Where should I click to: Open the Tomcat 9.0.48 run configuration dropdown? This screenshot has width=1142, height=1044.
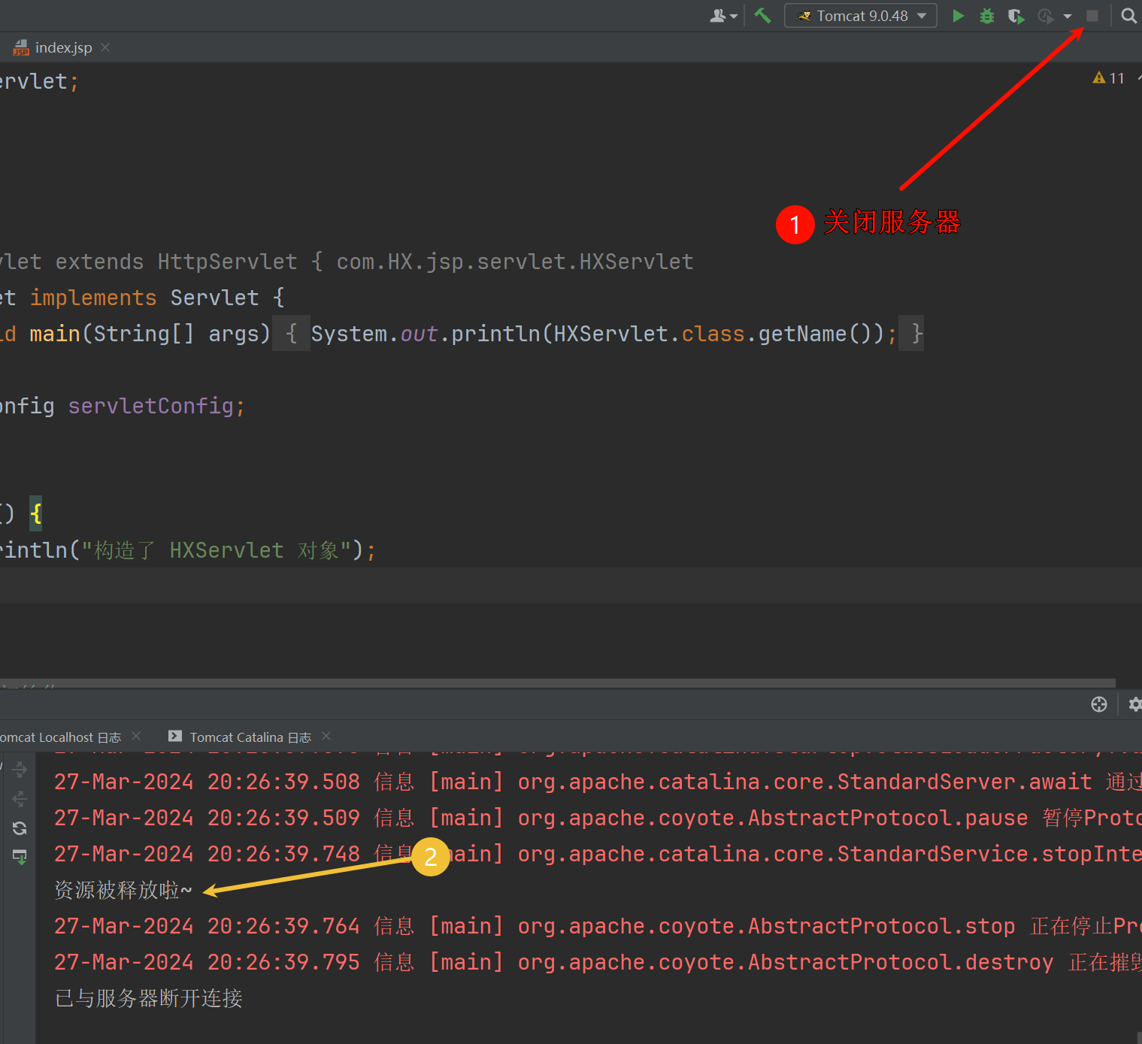[x=861, y=16]
